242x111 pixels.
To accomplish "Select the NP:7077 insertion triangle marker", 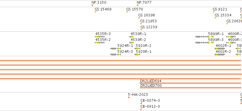I will (138, 5).
